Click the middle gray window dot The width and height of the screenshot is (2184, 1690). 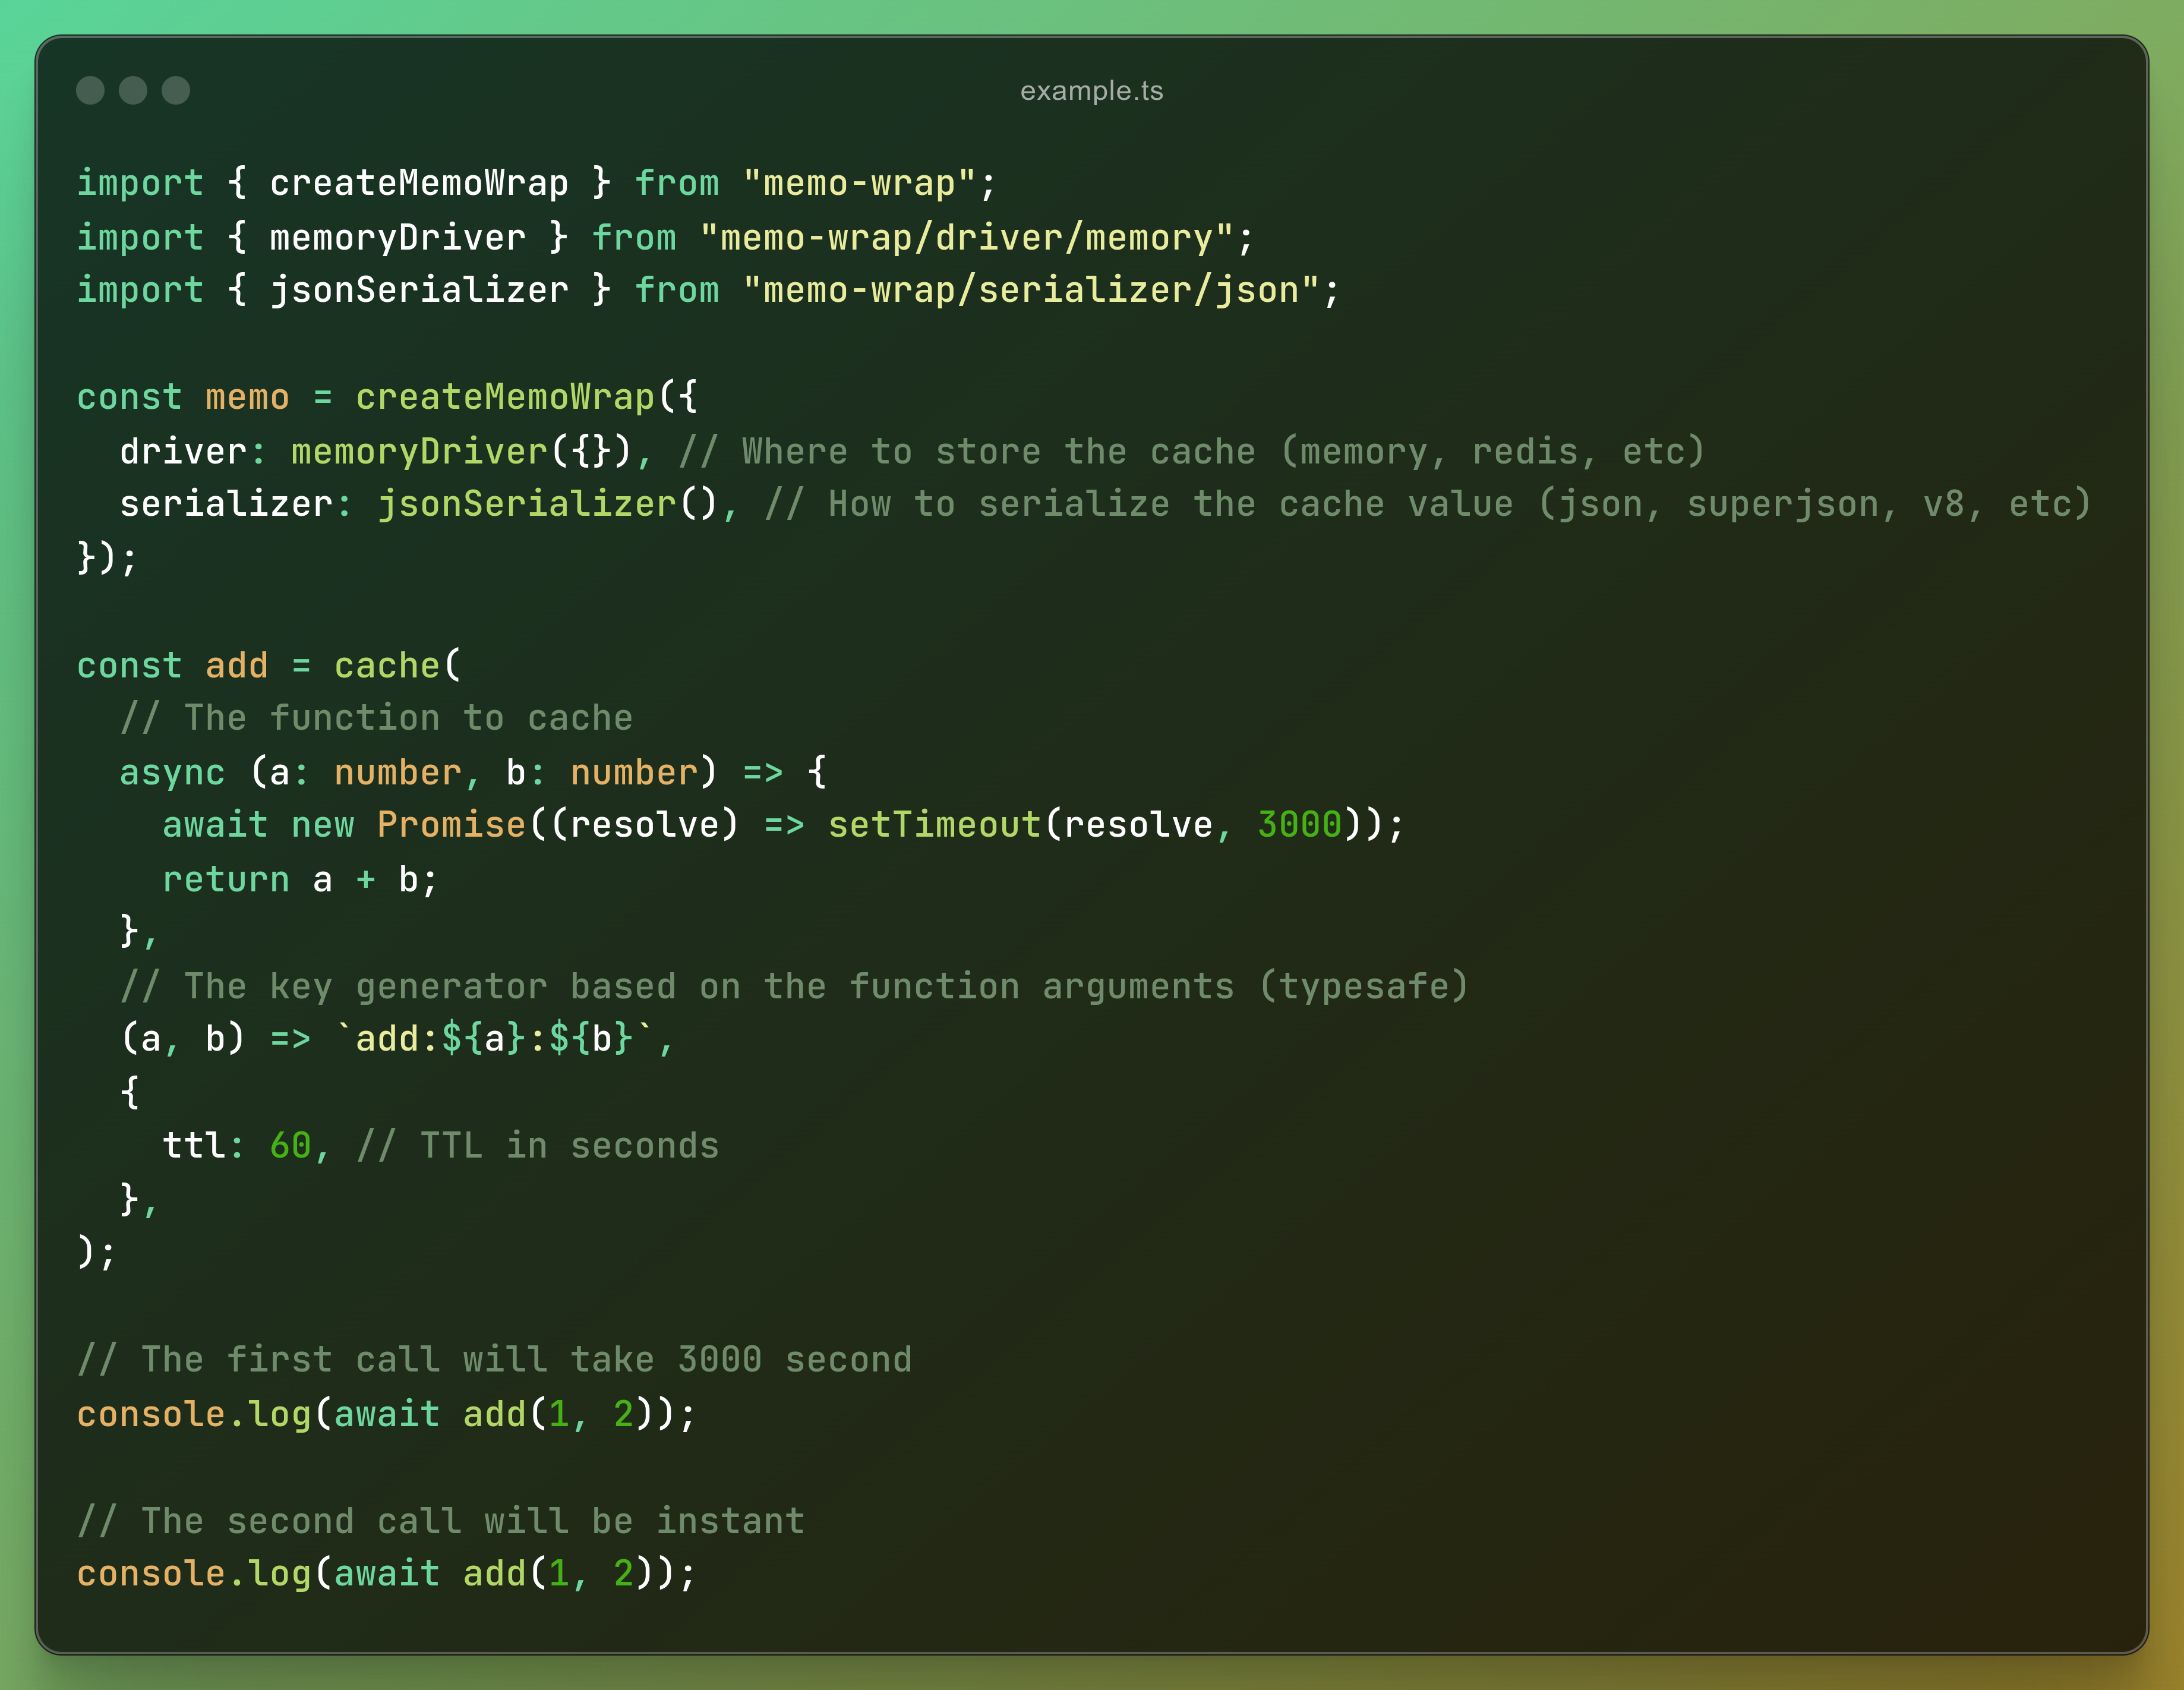(x=133, y=90)
